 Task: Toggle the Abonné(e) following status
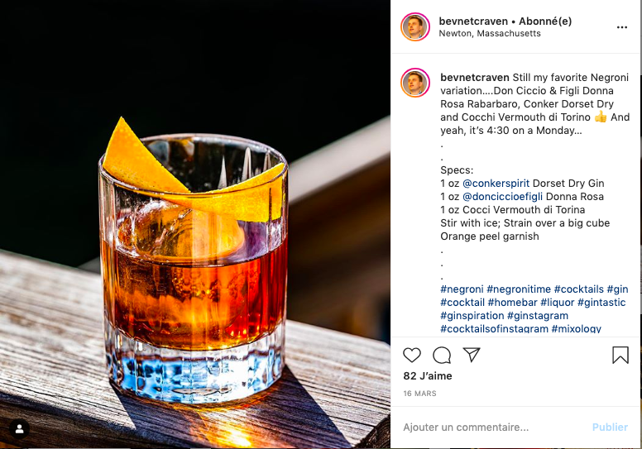click(545, 21)
